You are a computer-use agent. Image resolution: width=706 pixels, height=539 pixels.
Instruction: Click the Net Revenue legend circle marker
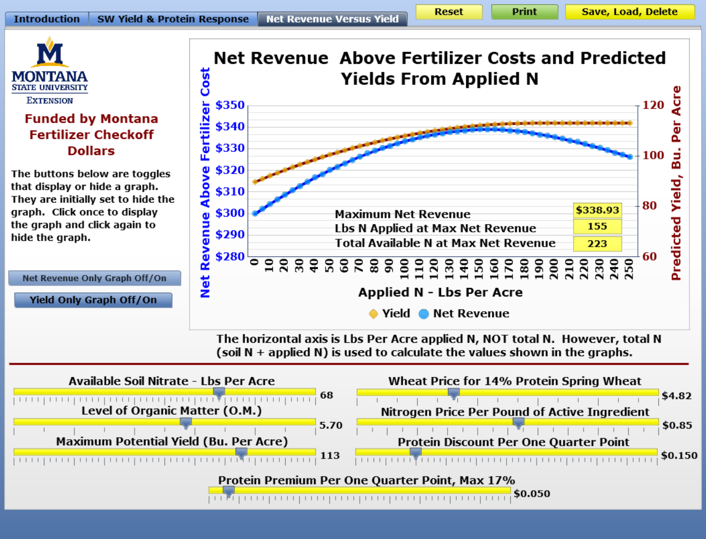(x=423, y=314)
